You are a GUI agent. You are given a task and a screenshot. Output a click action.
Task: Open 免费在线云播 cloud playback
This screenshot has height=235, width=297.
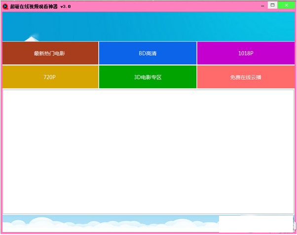click(246, 77)
